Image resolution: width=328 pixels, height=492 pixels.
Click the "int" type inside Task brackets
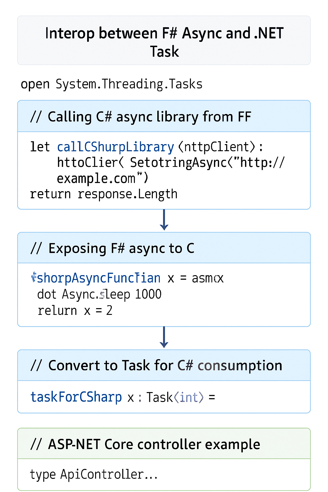[189, 398]
